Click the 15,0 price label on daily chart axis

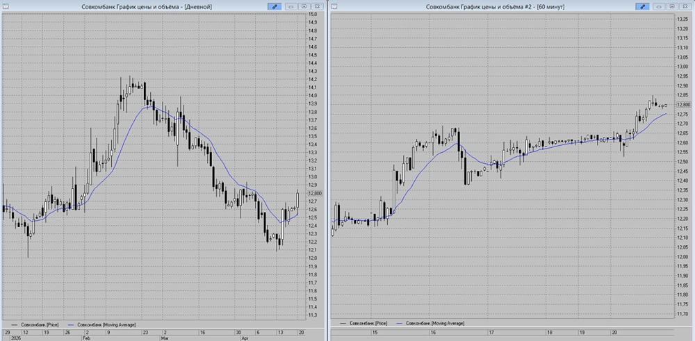click(x=312, y=14)
